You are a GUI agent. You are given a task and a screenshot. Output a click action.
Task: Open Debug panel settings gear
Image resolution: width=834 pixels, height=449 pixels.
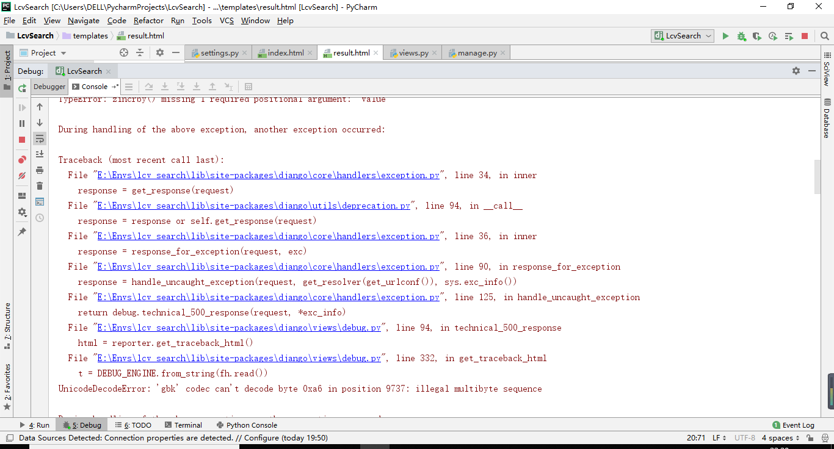pos(796,71)
